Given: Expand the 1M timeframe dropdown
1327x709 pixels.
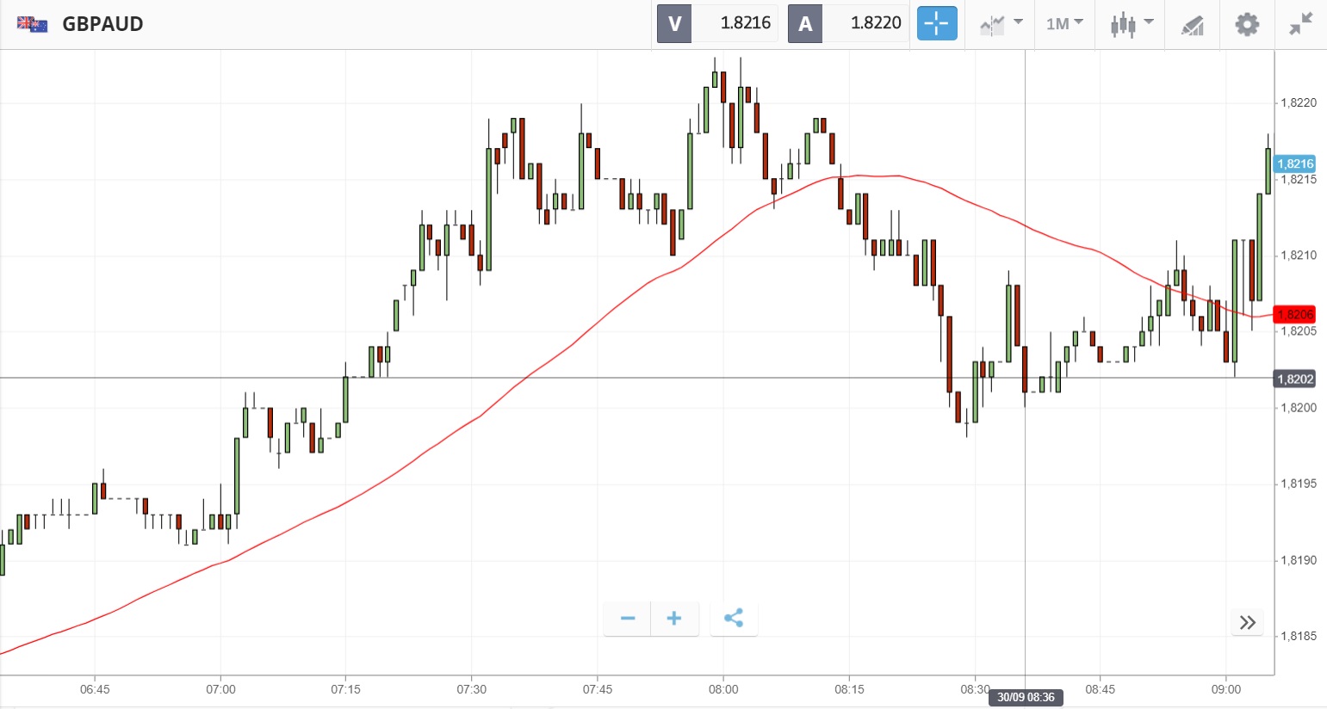Looking at the screenshot, I should tap(1064, 24).
